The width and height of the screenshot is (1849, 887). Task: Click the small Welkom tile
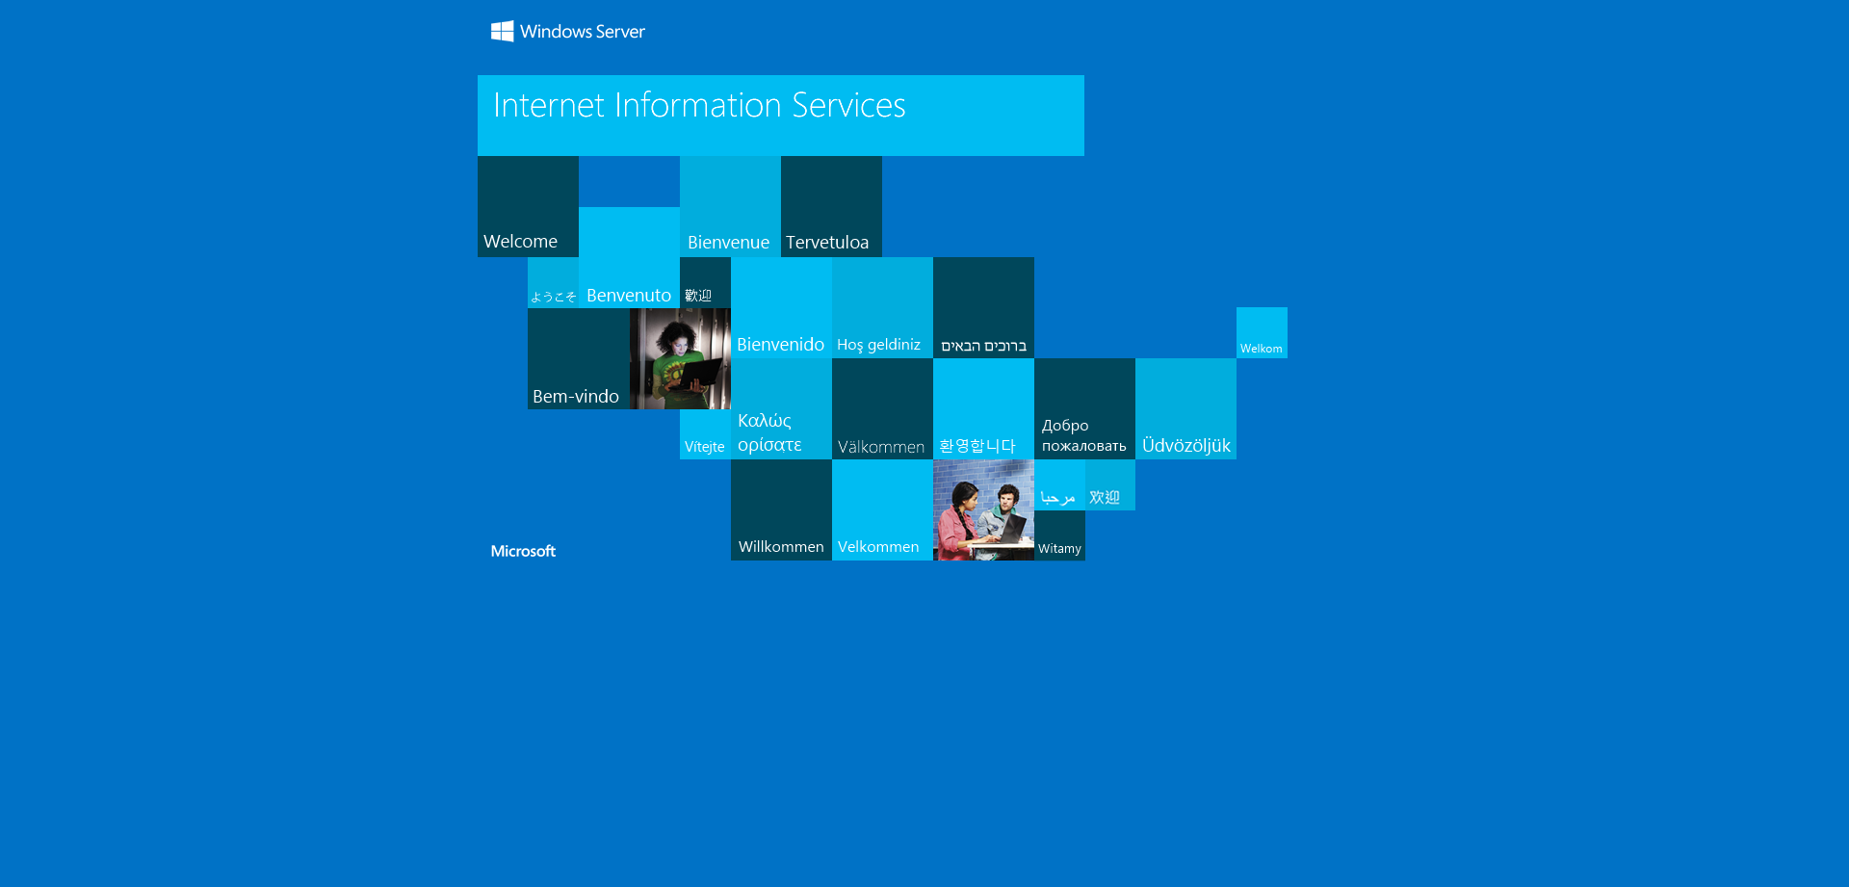coord(1262,333)
